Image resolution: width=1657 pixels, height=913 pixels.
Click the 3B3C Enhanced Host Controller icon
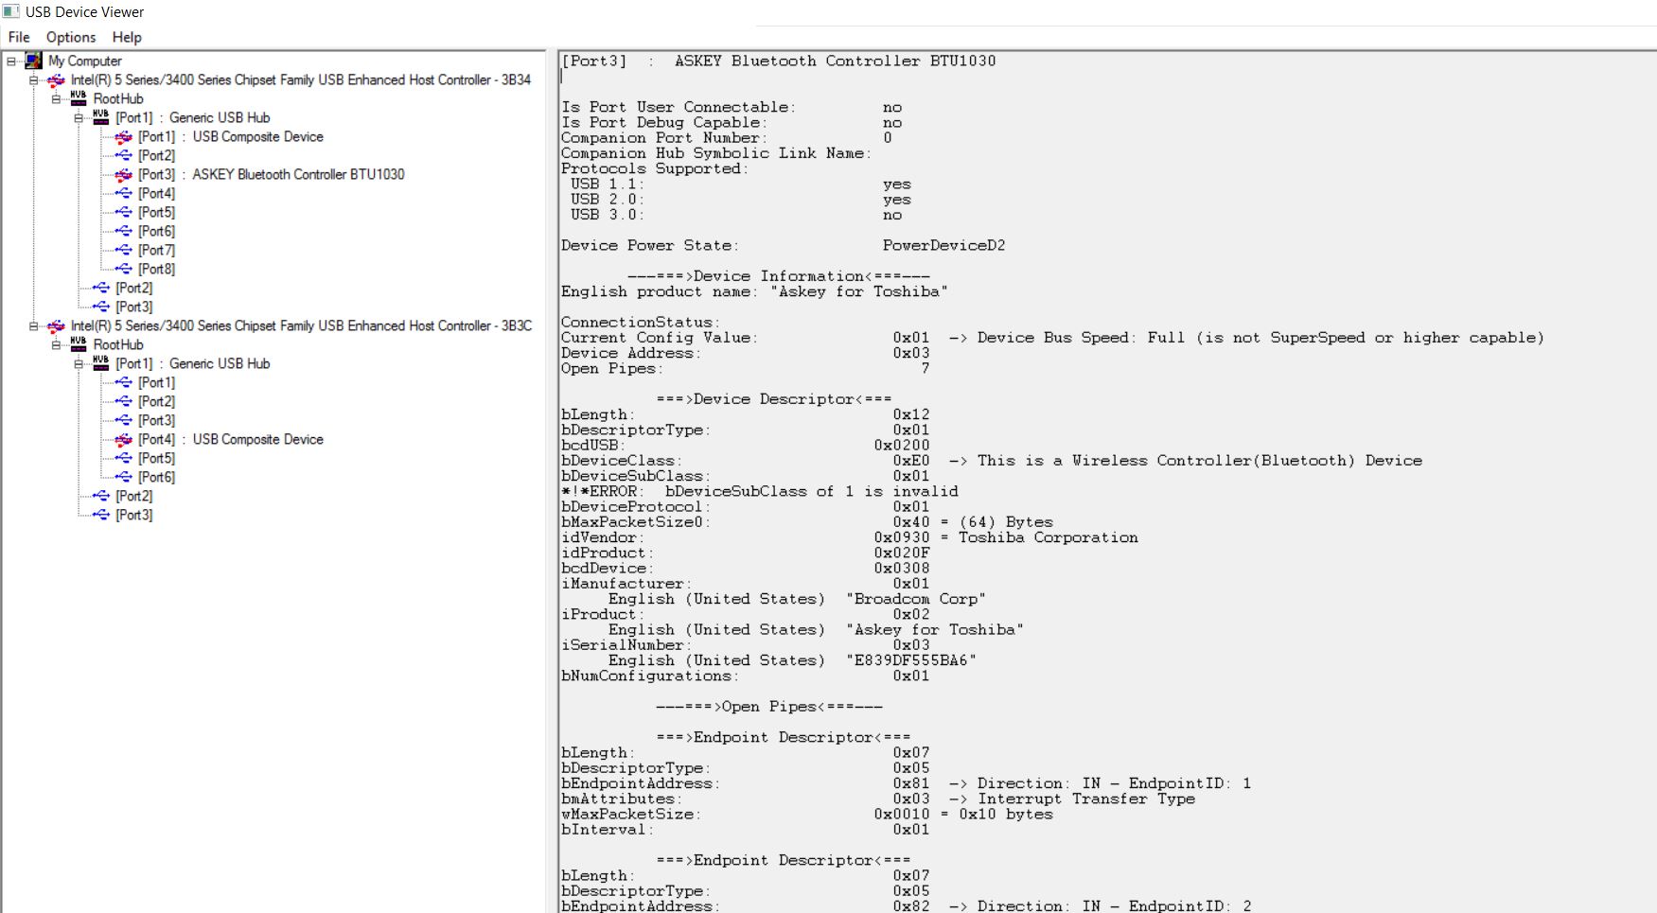click(x=56, y=325)
